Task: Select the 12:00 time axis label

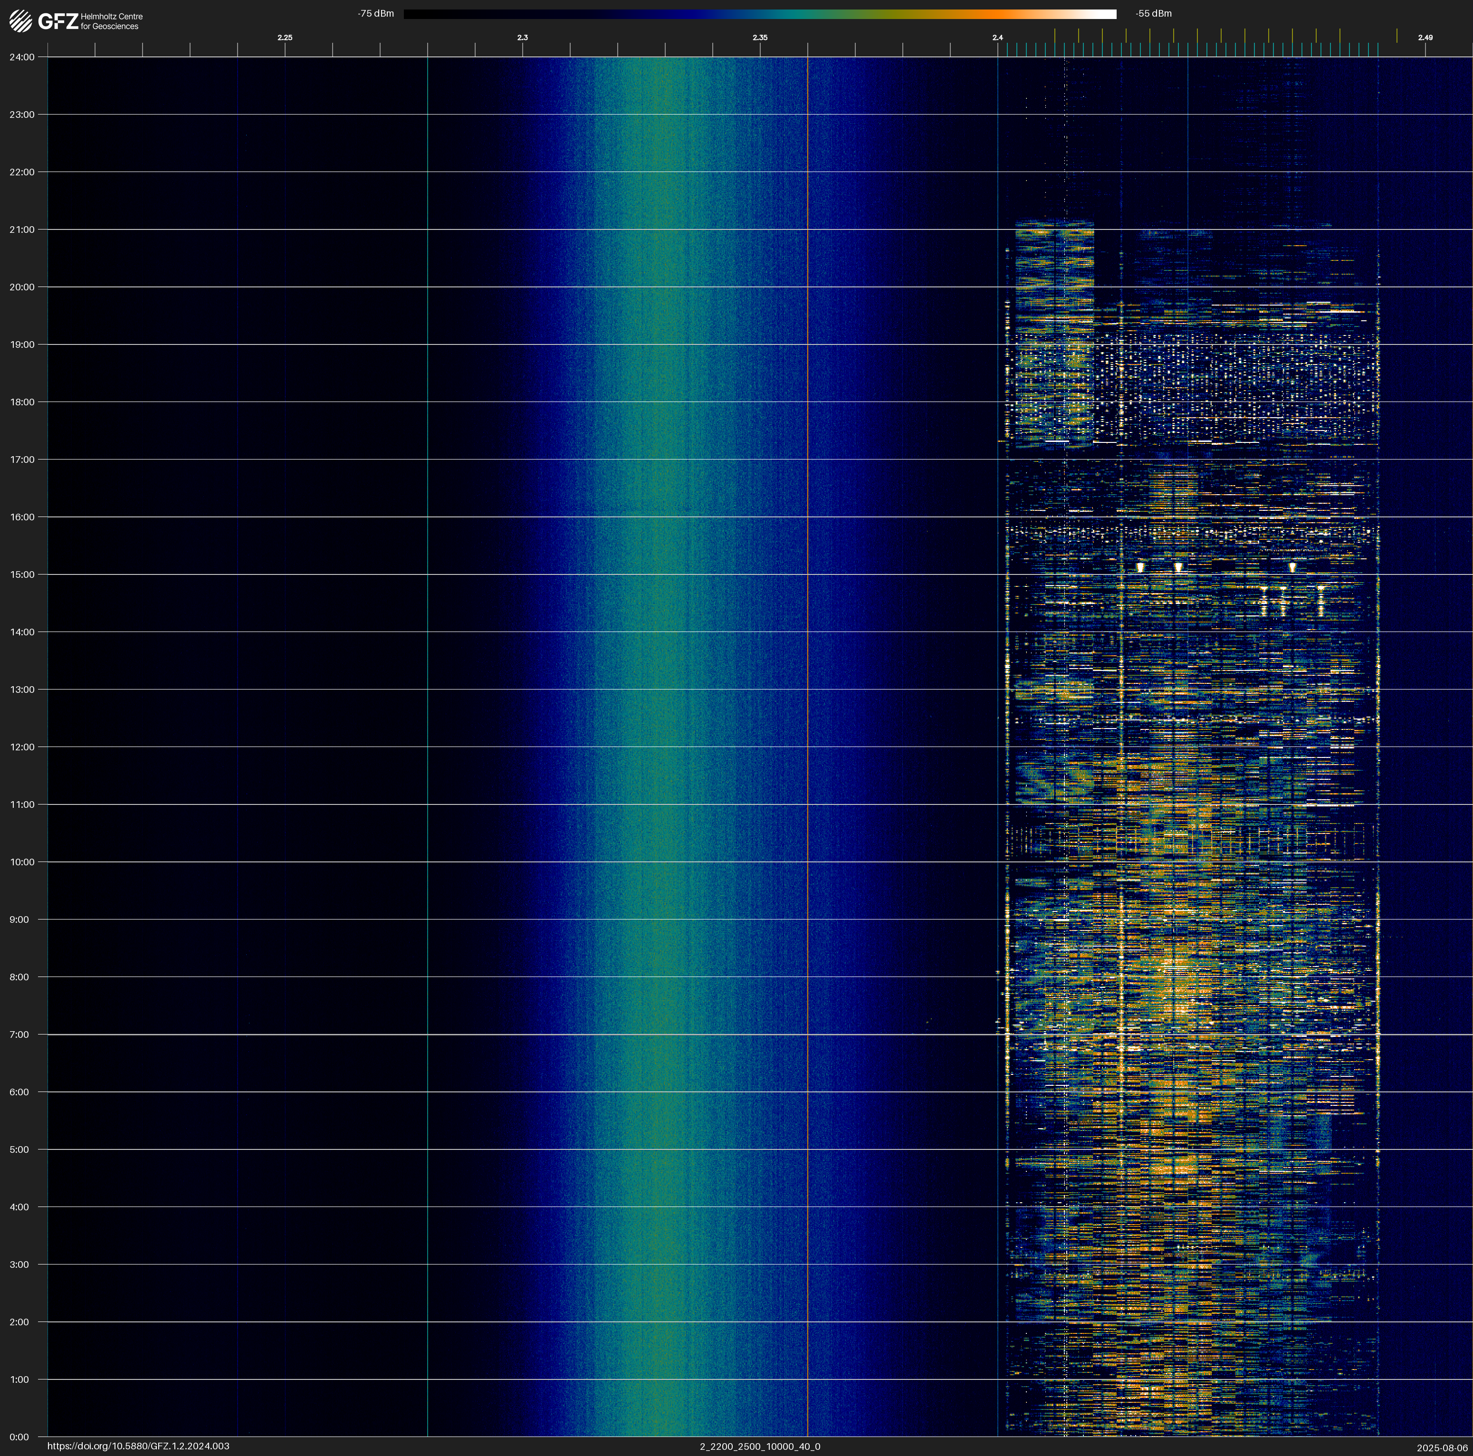Action: point(21,747)
